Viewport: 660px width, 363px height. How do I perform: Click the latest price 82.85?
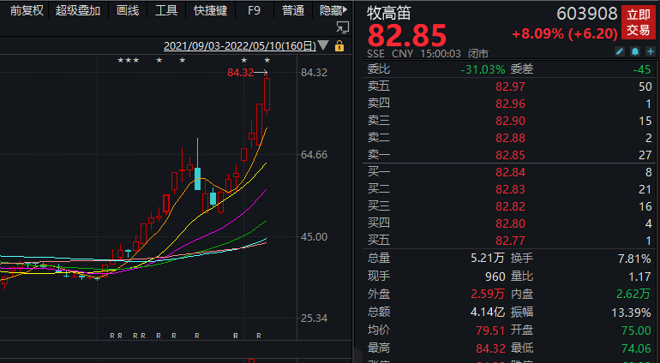(x=406, y=35)
